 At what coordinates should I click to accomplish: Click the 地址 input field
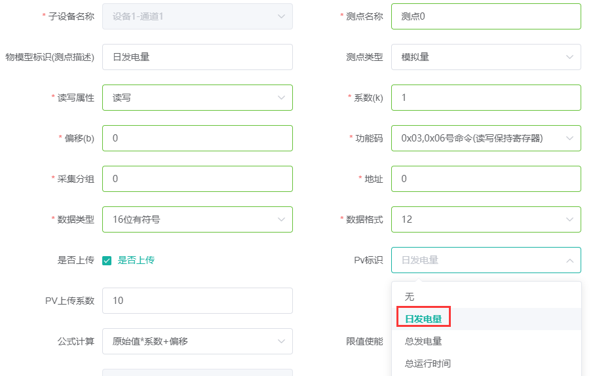click(486, 179)
